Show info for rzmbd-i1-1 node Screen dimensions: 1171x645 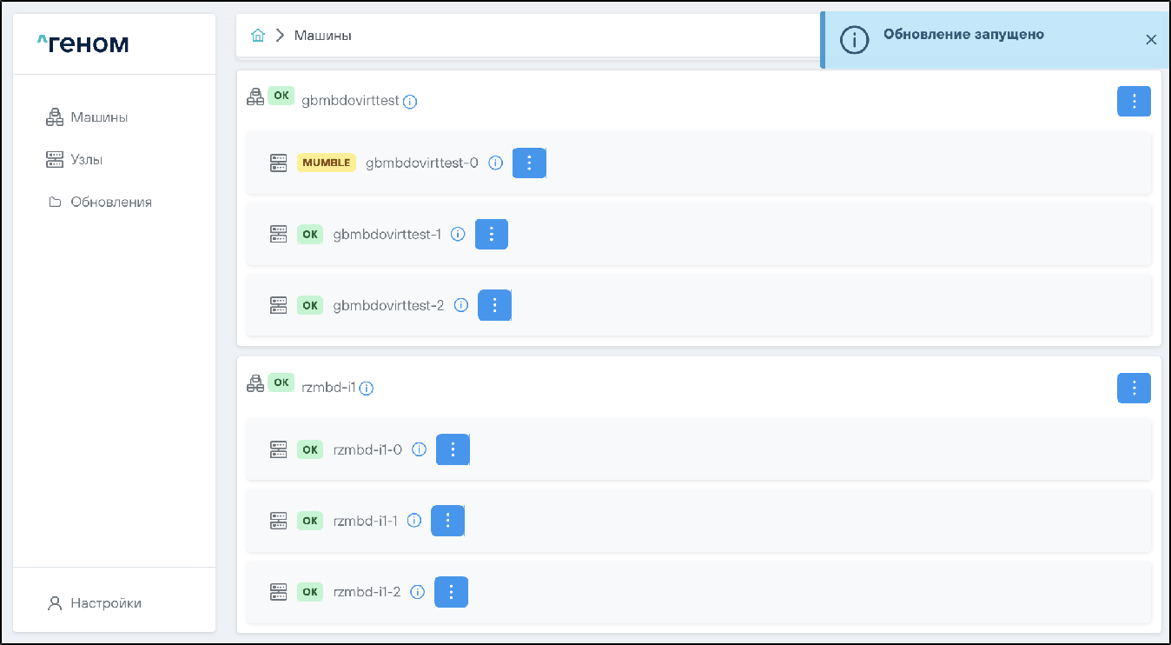(x=414, y=521)
